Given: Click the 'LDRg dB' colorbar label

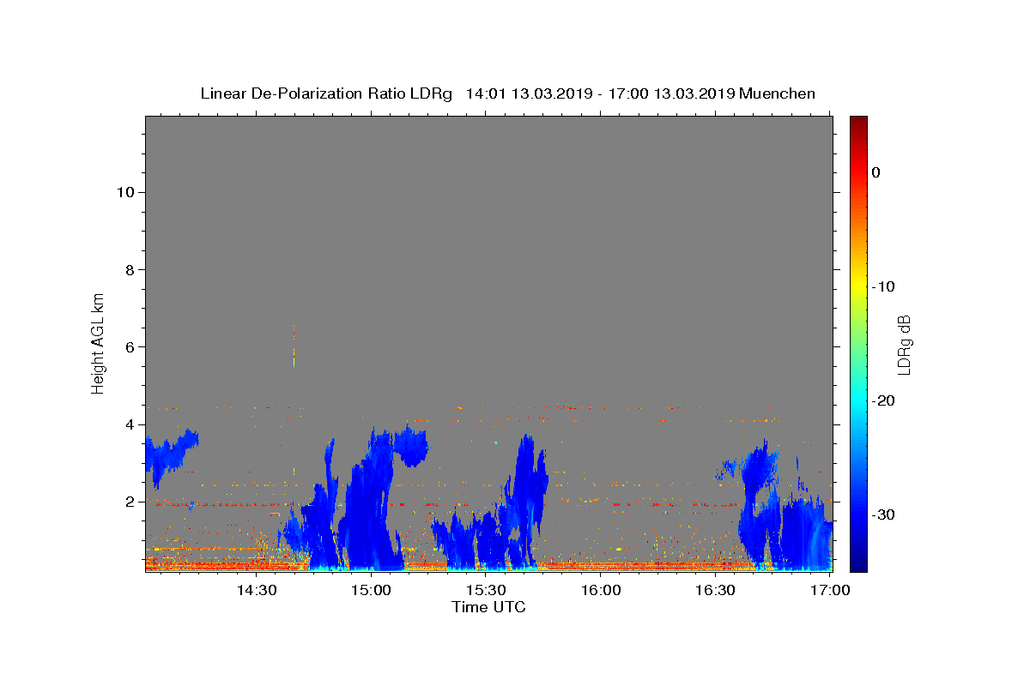Looking at the screenshot, I should point(903,344).
